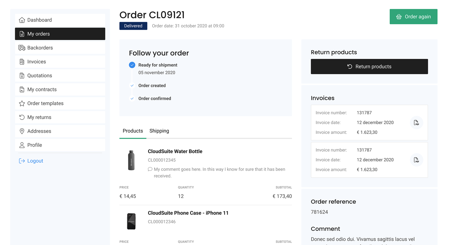Viewport: 454px width, 245px height.
Task: Click the Addresses location pin icon
Action: (22, 131)
